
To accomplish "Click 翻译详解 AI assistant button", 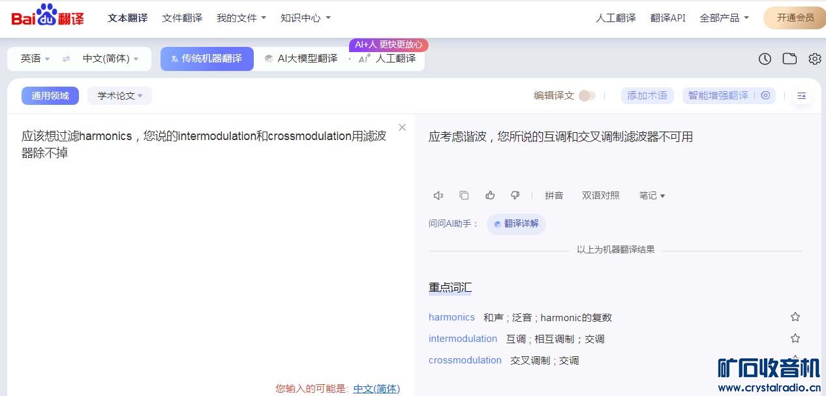I will (516, 224).
